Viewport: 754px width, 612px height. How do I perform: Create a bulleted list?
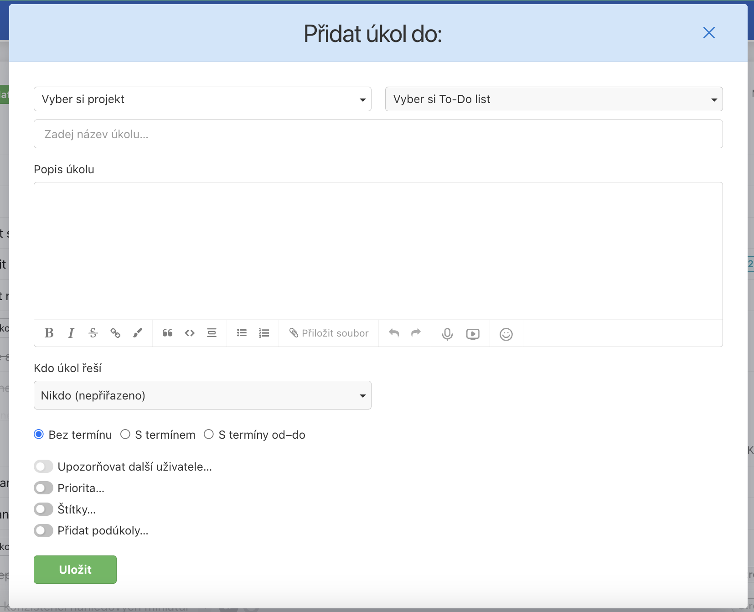coord(242,333)
